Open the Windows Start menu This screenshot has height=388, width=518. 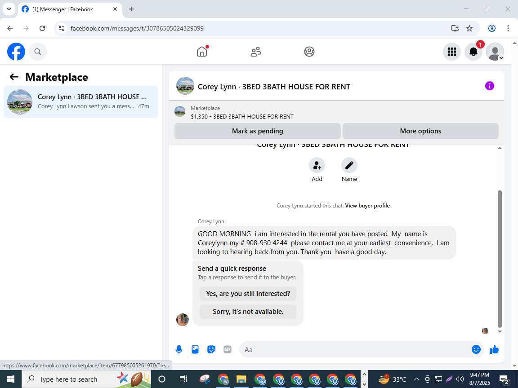pyautogui.click(x=11, y=379)
